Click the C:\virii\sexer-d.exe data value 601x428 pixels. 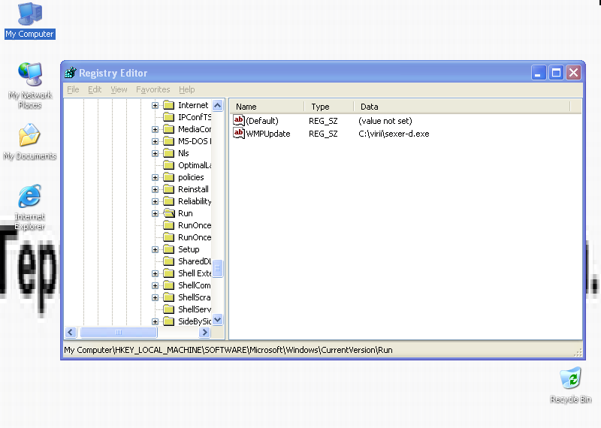[394, 134]
